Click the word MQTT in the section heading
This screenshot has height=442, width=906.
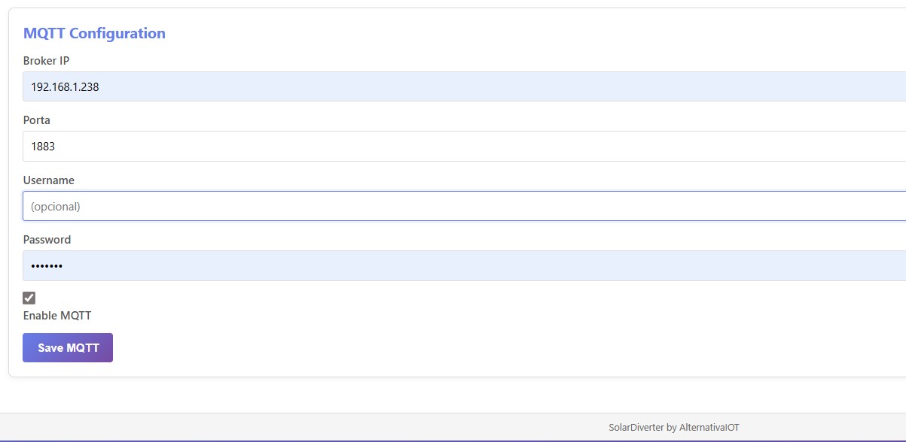(x=44, y=33)
